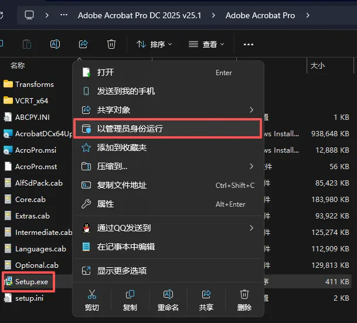Click the wrench icon beside 属性
The width and height of the screenshot is (357, 323).
(x=86, y=204)
